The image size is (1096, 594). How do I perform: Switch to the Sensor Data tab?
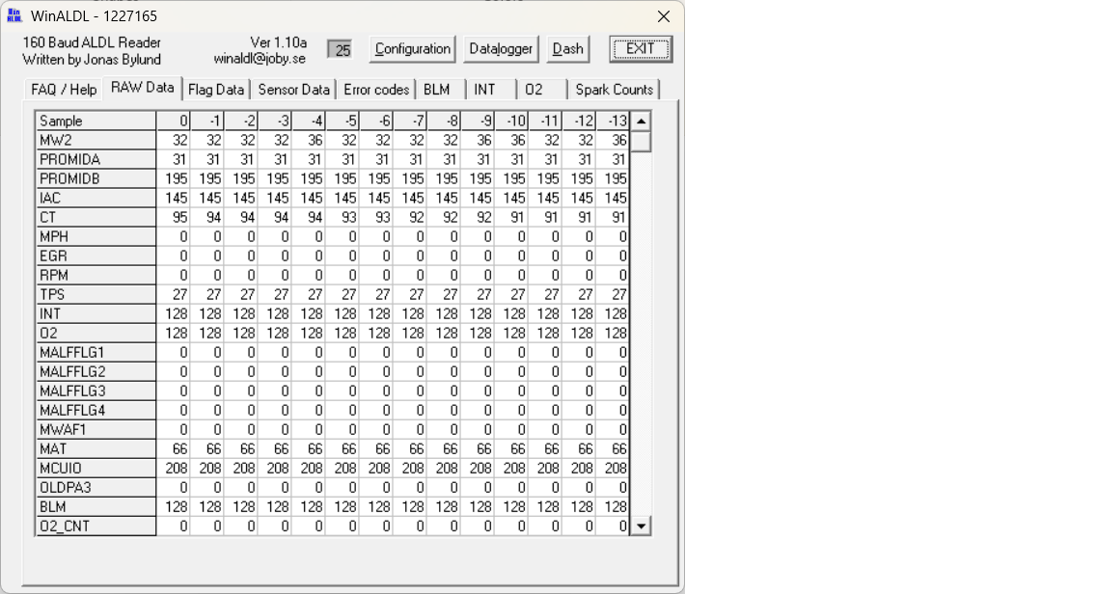pyautogui.click(x=293, y=90)
